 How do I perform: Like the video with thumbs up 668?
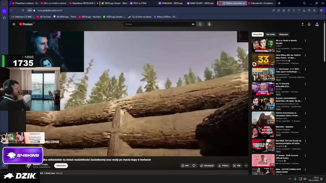pyautogui.click(x=185, y=166)
